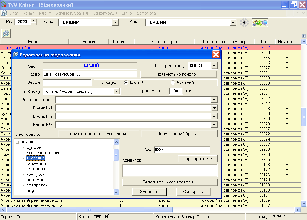Click the film reel videoclips toolbar icon
307x220 pixels.
click(x=6, y=33)
